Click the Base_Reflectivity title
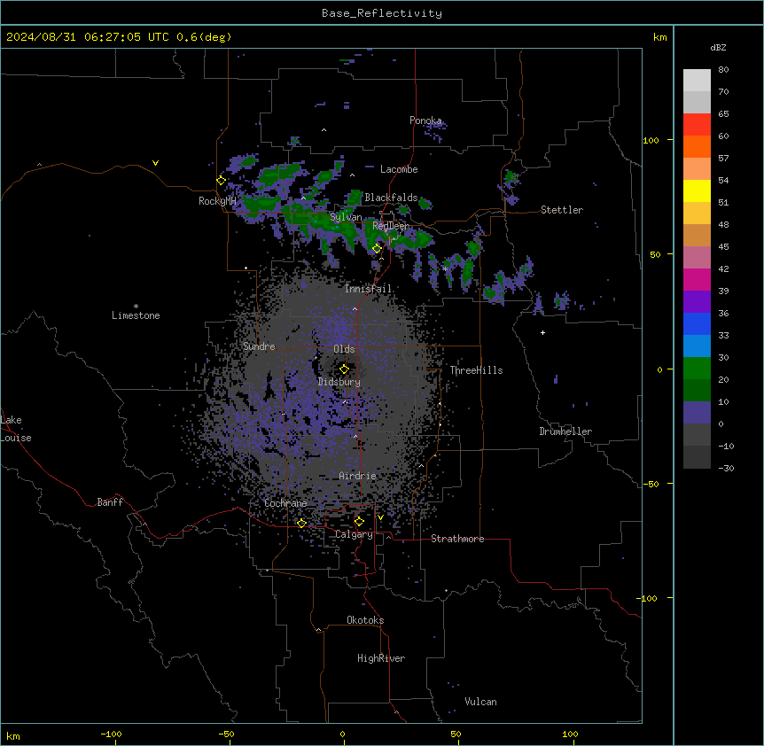764x746 pixels. click(382, 13)
